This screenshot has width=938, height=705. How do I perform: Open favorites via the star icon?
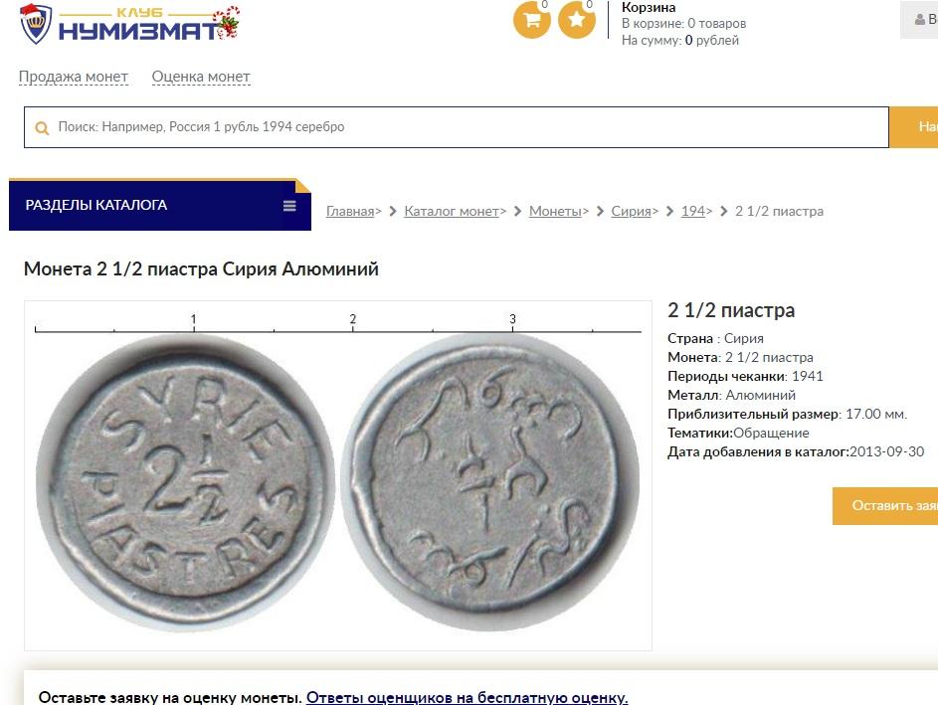pos(577,20)
